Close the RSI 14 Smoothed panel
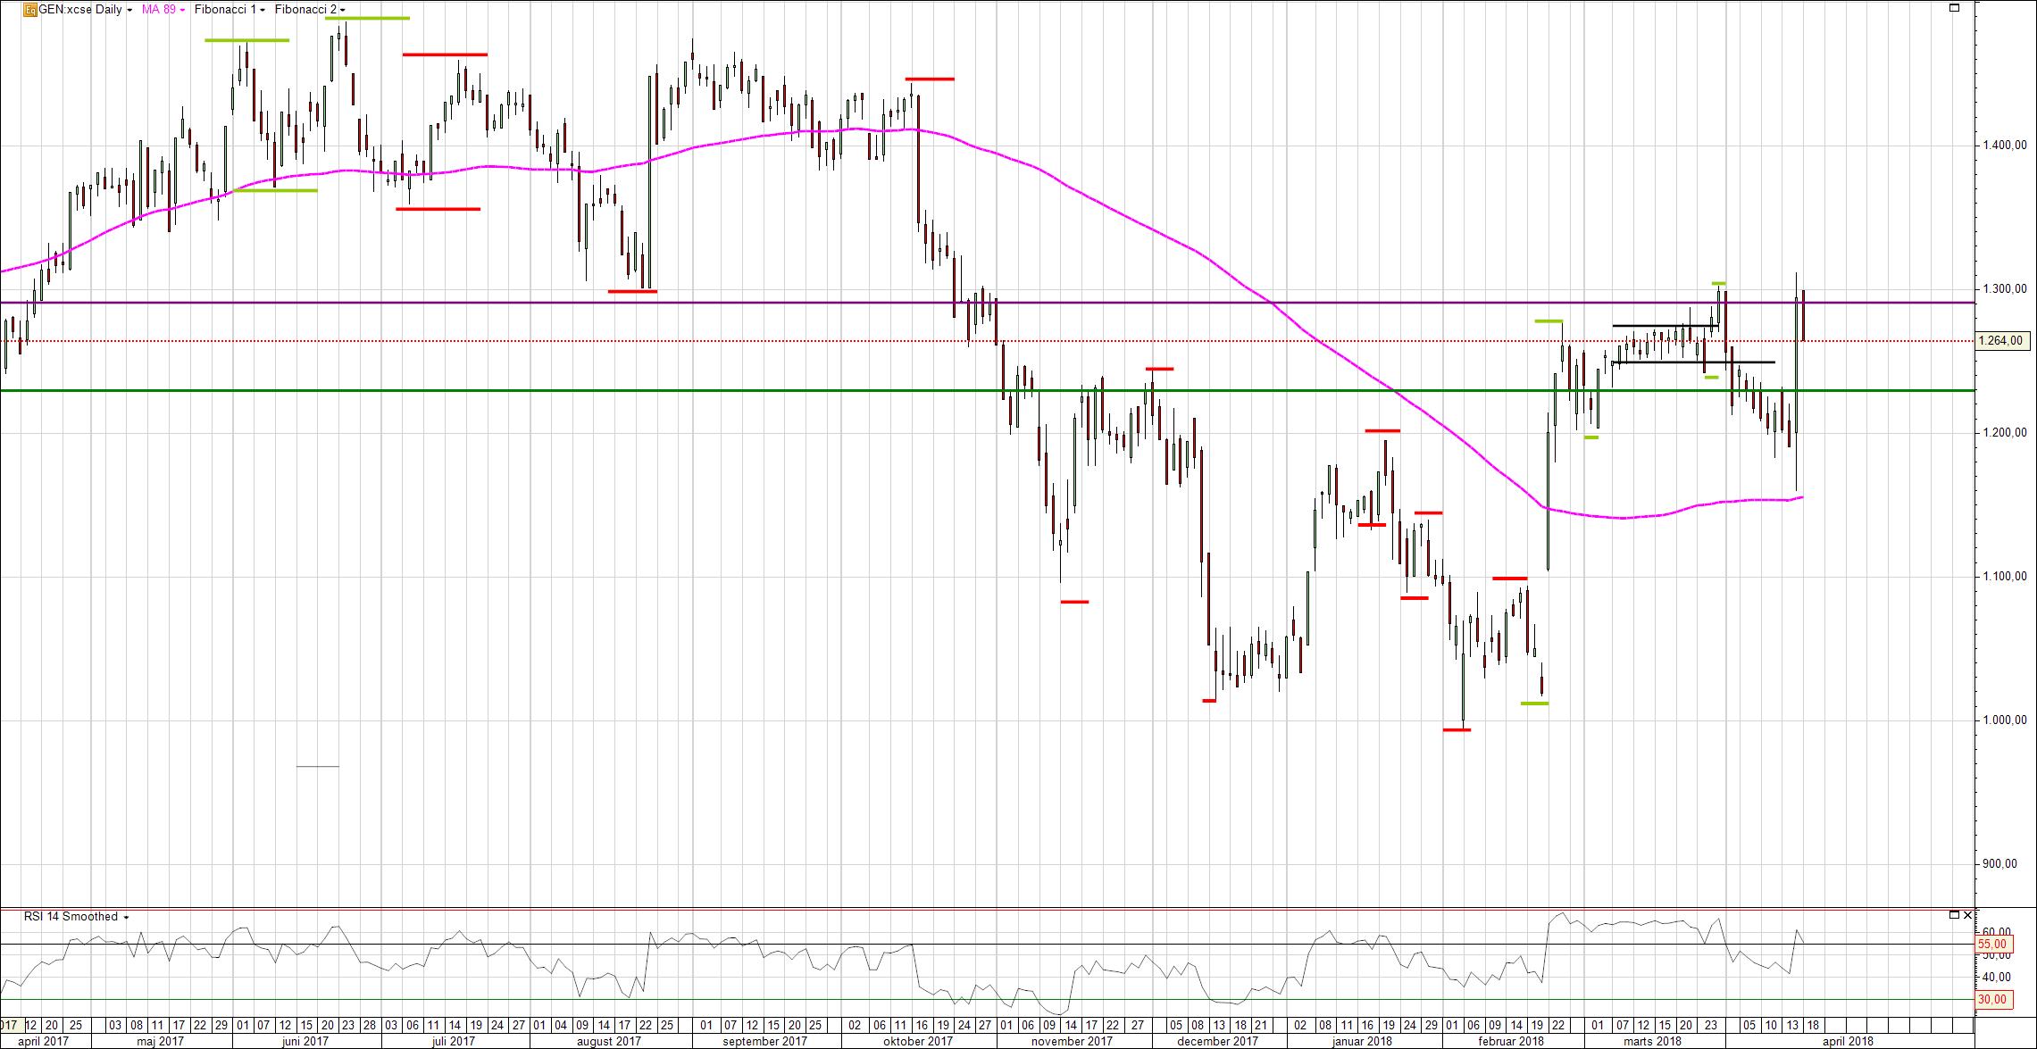This screenshot has width=2037, height=1049. click(x=1967, y=915)
